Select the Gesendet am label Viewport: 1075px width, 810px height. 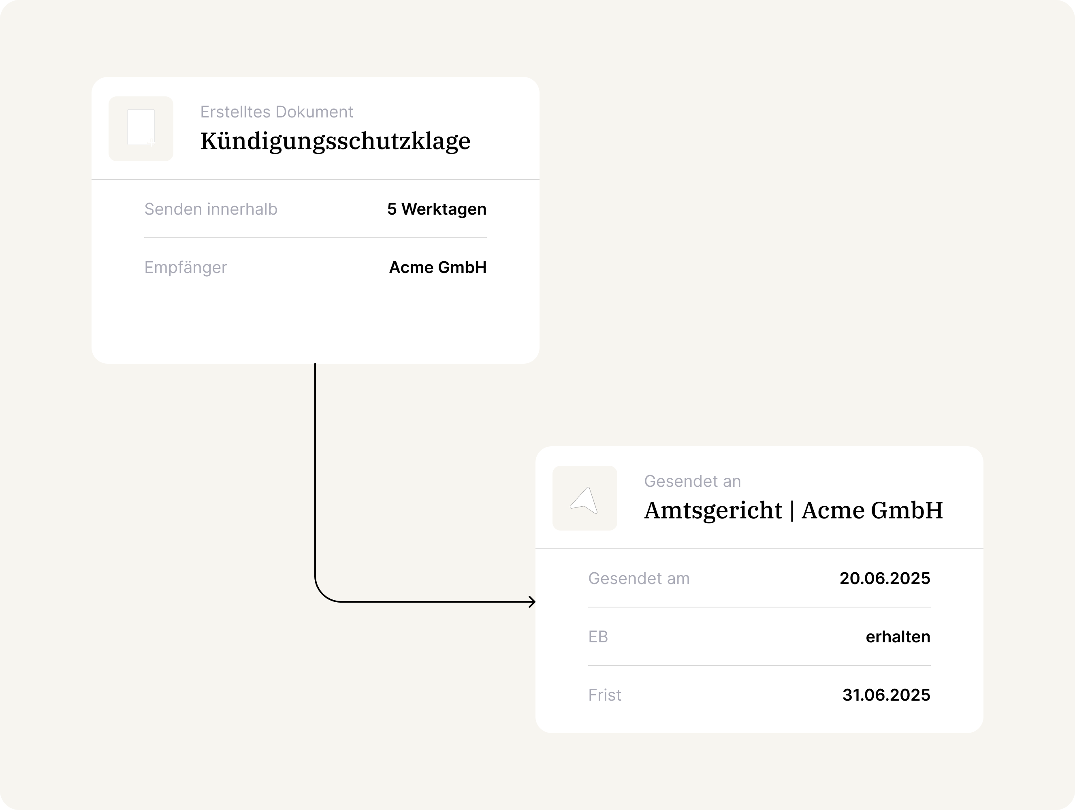(x=639, y=578)
